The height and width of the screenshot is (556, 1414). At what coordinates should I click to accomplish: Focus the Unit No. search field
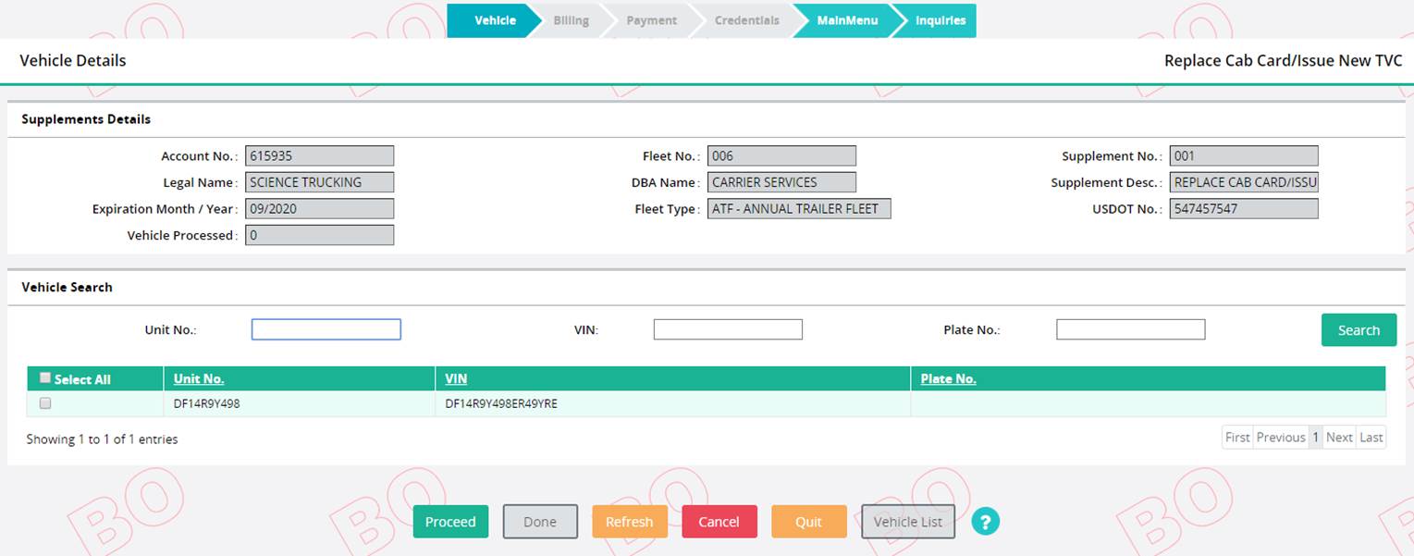(x=326, y=329)
